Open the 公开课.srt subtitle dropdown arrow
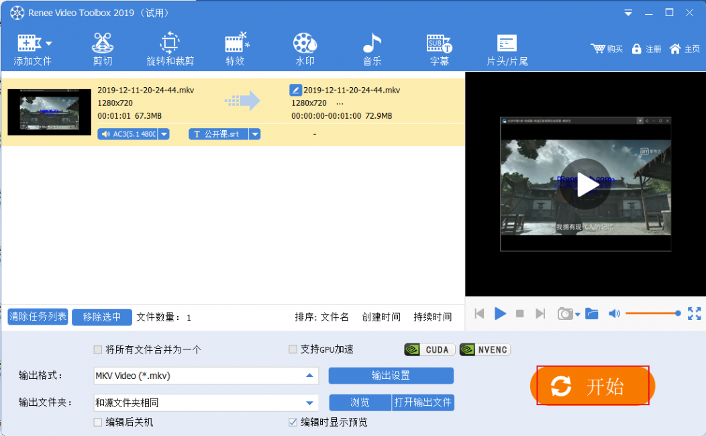The width and height of the screenshot is (706, 436). tap(254, 134)
